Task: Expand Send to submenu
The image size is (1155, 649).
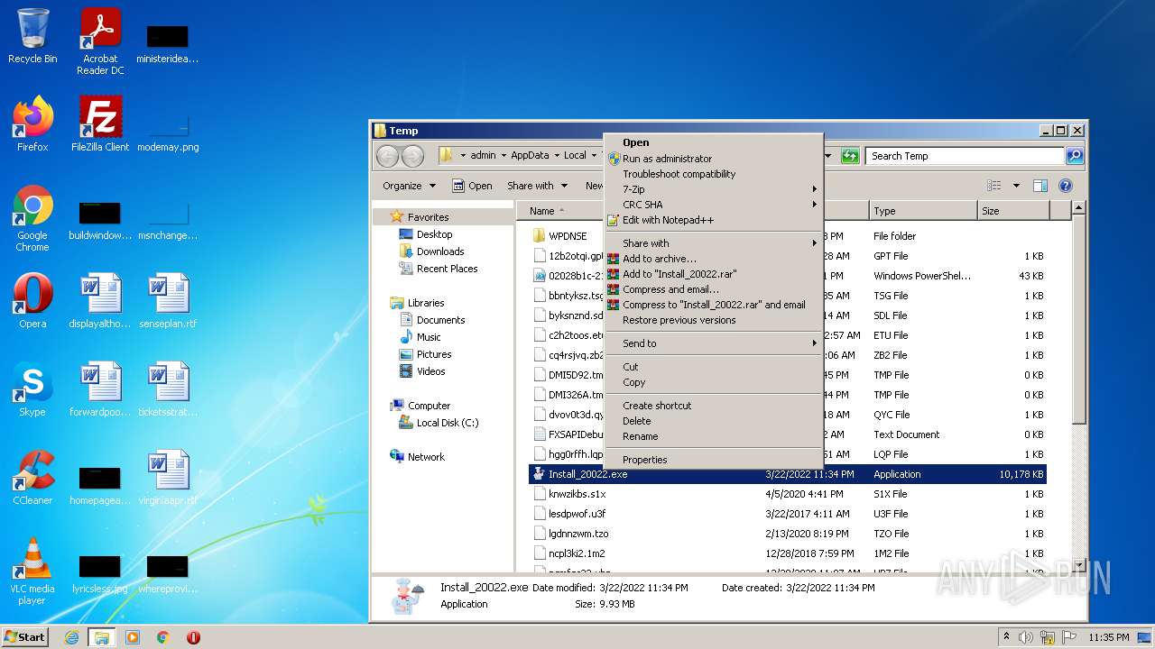Action: tap(713, 343)
